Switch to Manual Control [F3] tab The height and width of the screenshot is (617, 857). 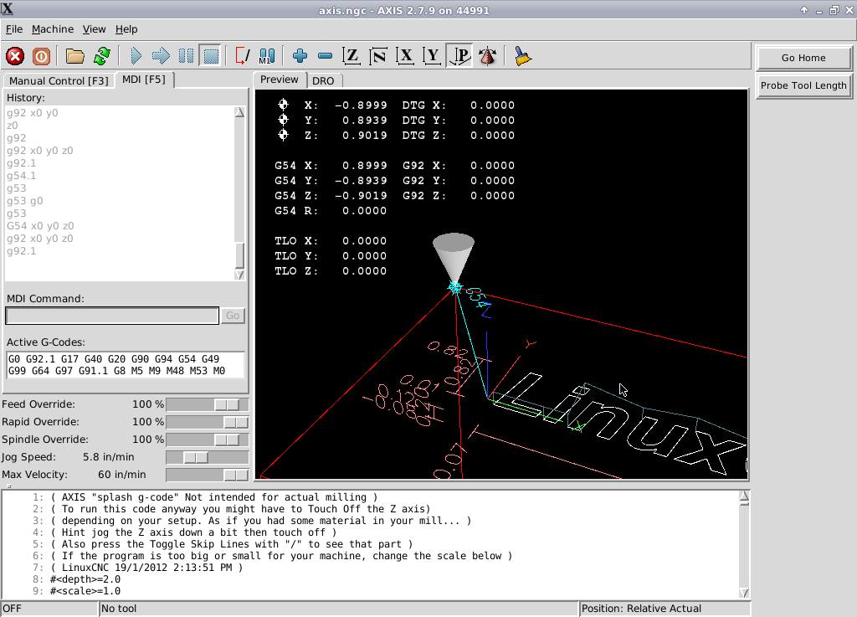59,81
